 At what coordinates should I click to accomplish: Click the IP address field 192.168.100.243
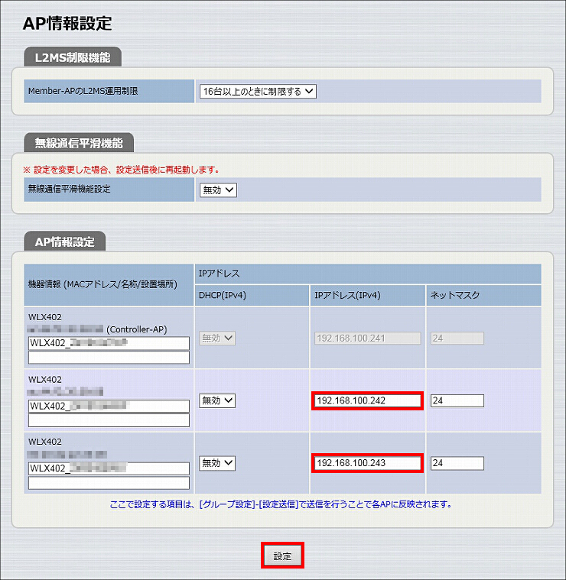coord(368,463)
